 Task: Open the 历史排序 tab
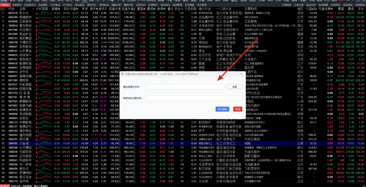pos(202,5)
